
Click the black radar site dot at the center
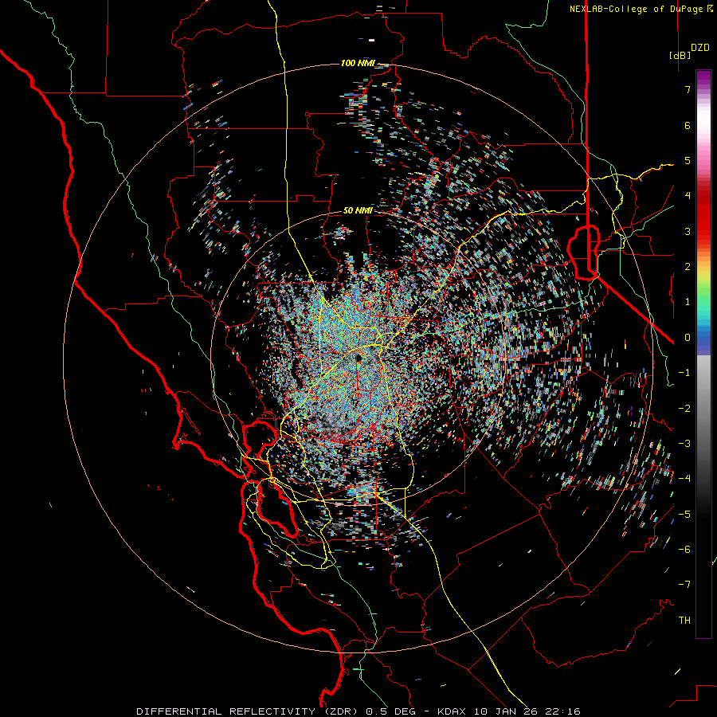[x=358, y=358]
